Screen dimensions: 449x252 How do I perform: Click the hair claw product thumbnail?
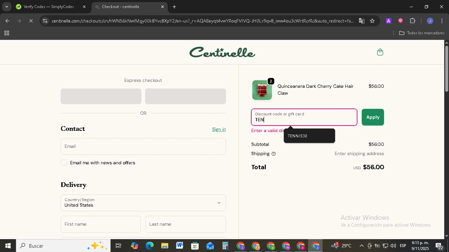tap(262, 90)
